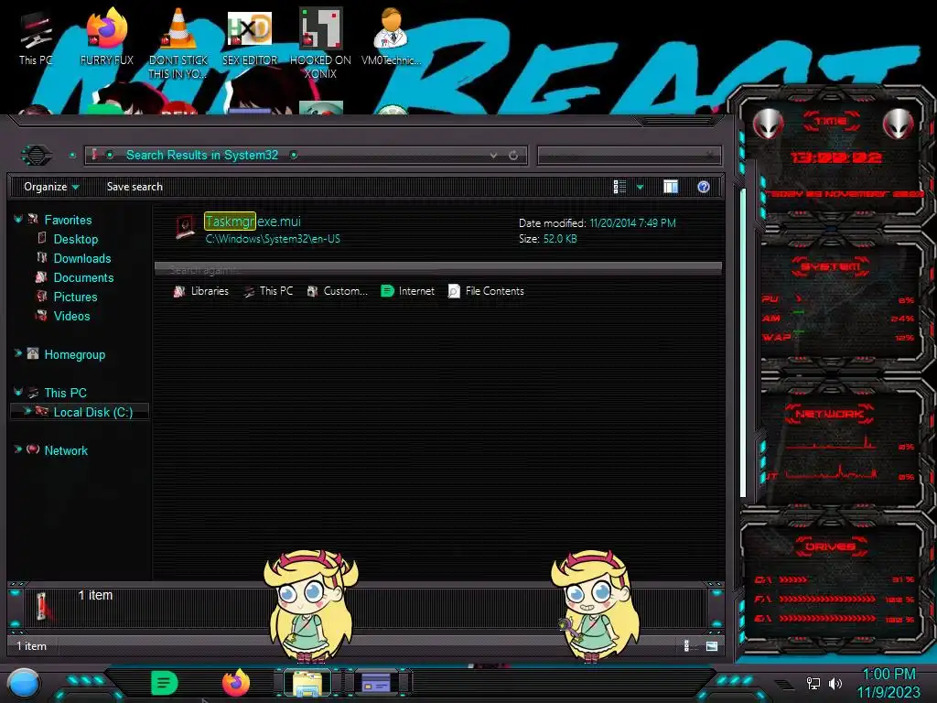Collapse the Favorites tree group

click(18, 220)
